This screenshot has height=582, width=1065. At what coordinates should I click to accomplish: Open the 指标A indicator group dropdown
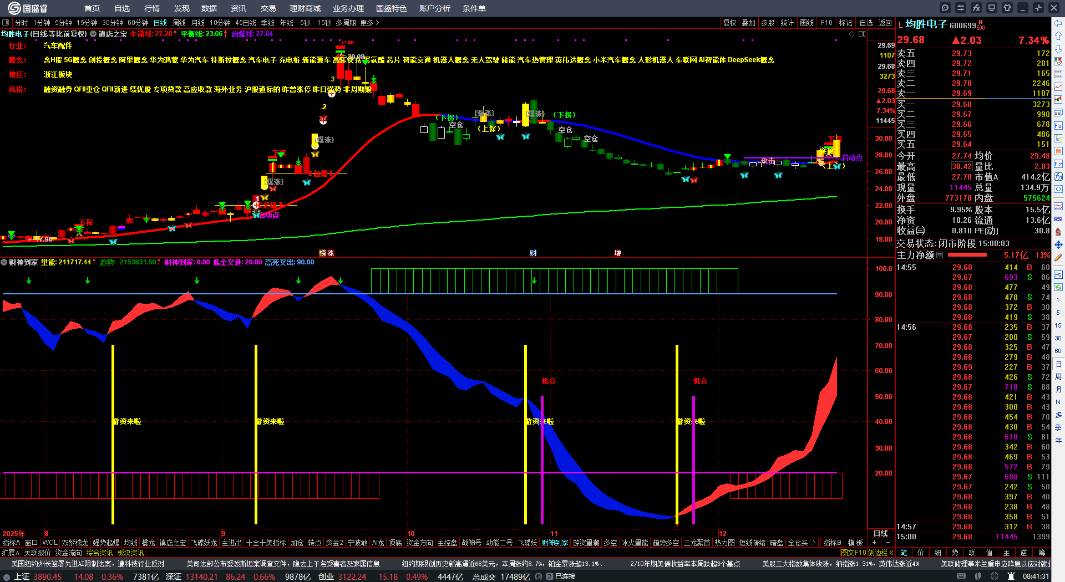(x=11, y=543)
